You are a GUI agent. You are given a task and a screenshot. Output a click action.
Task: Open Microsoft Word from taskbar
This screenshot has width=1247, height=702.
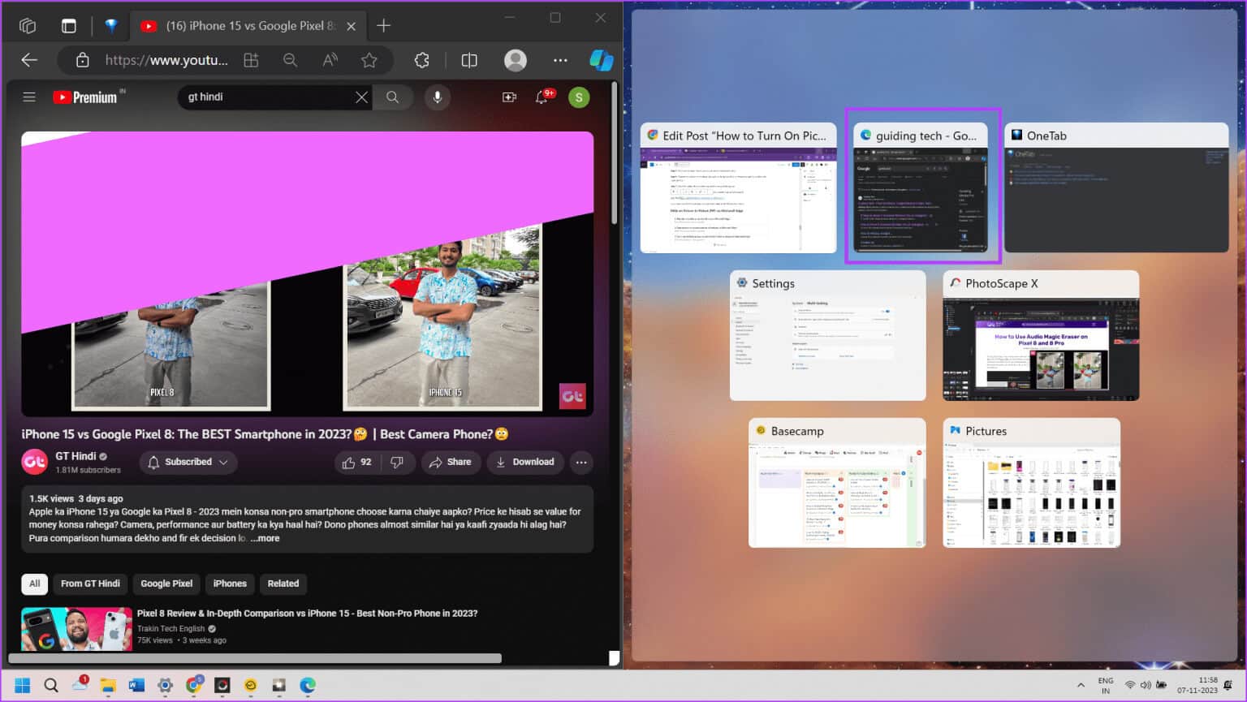coord(136,686)
